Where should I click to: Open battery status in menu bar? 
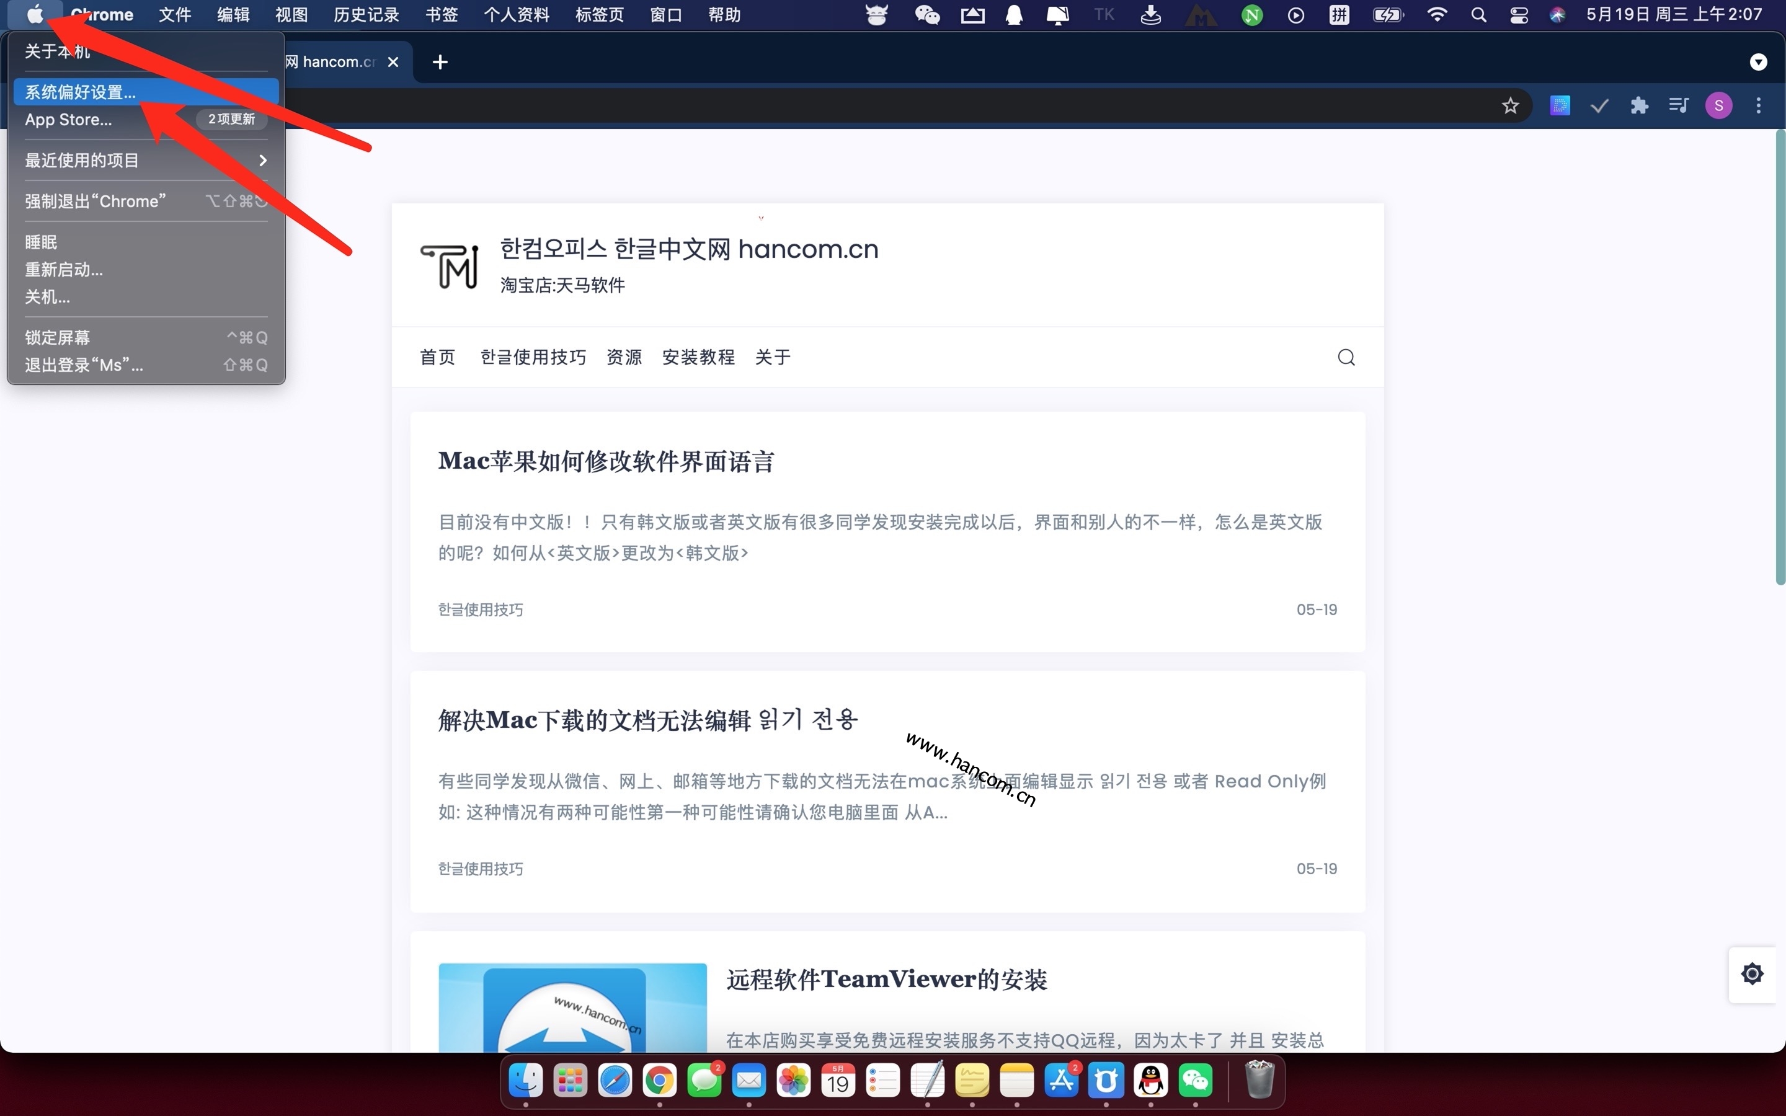1387,15
